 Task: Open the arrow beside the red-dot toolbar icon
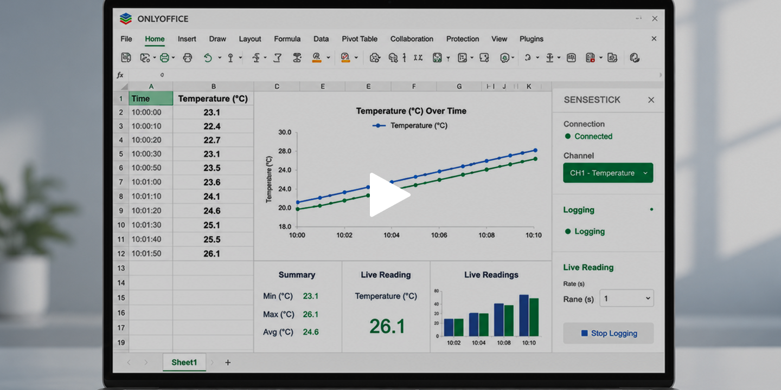[600, 57]
